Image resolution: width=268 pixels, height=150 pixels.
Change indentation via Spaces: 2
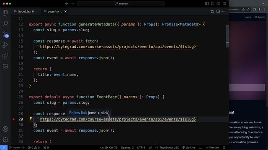pyautogui.click(x=127, y=147)
